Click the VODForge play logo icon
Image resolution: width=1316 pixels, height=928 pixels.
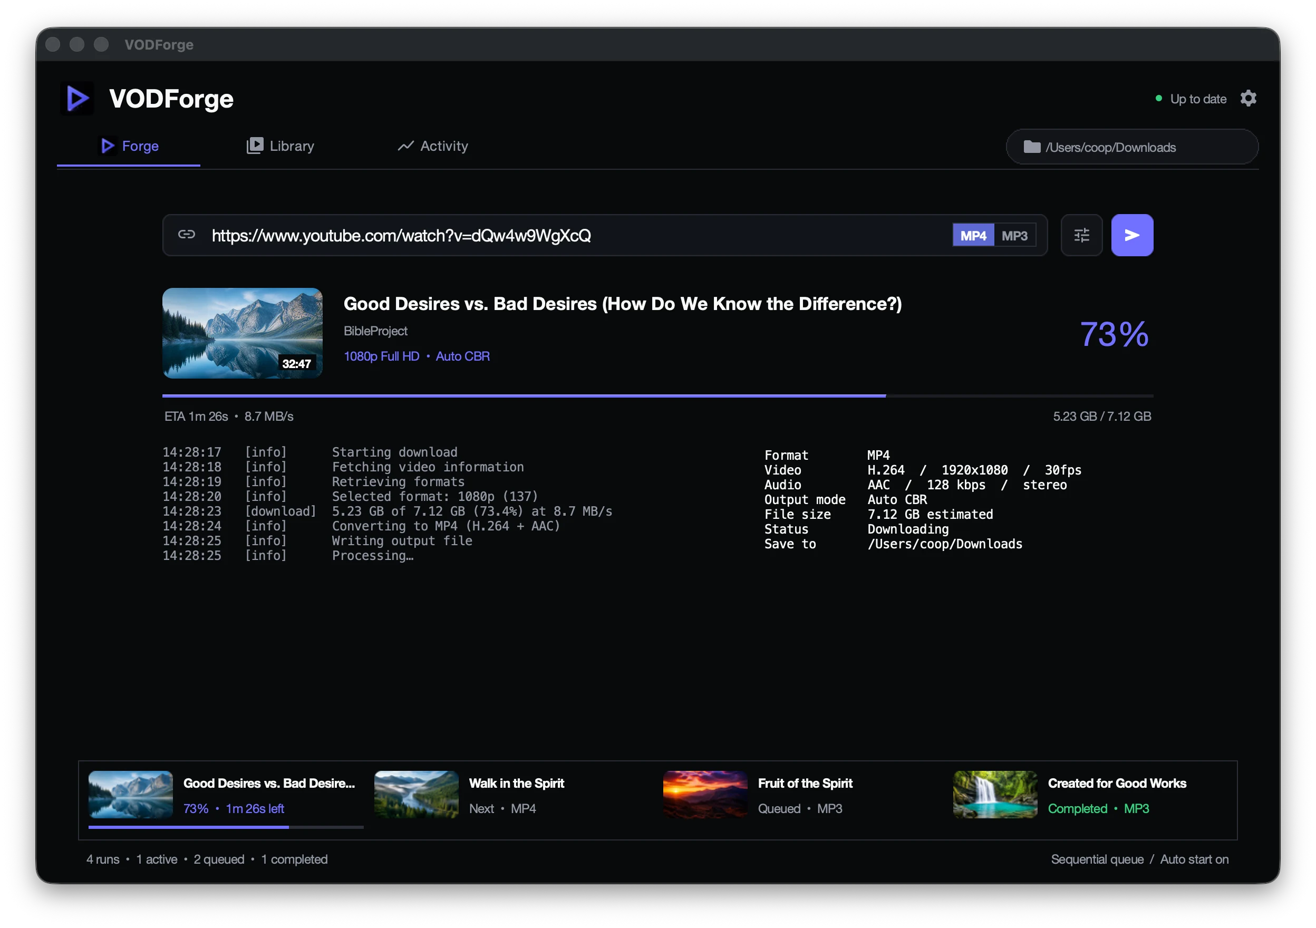(x=78, y=99)
